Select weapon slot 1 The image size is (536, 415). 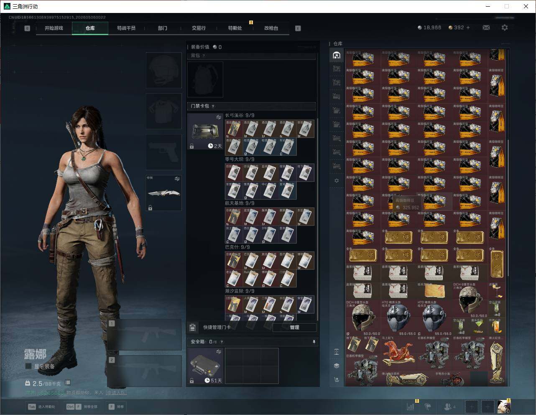pyautogui.click(x=145, y=335)
